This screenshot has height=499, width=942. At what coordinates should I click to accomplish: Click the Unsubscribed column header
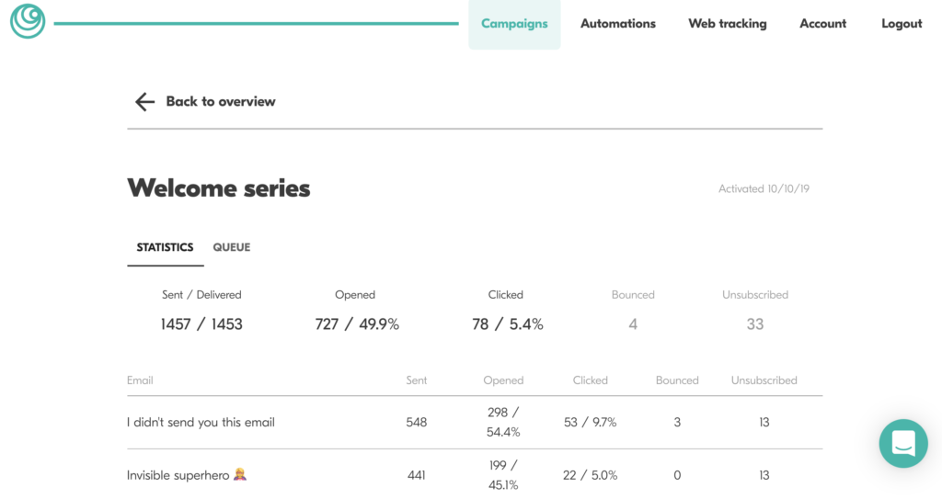764,380
